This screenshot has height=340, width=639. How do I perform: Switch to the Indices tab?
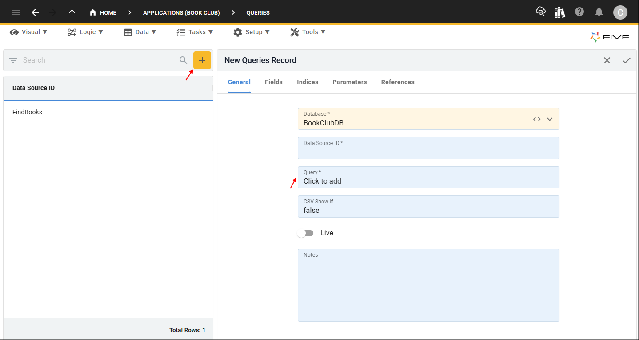tap(308, 82)
